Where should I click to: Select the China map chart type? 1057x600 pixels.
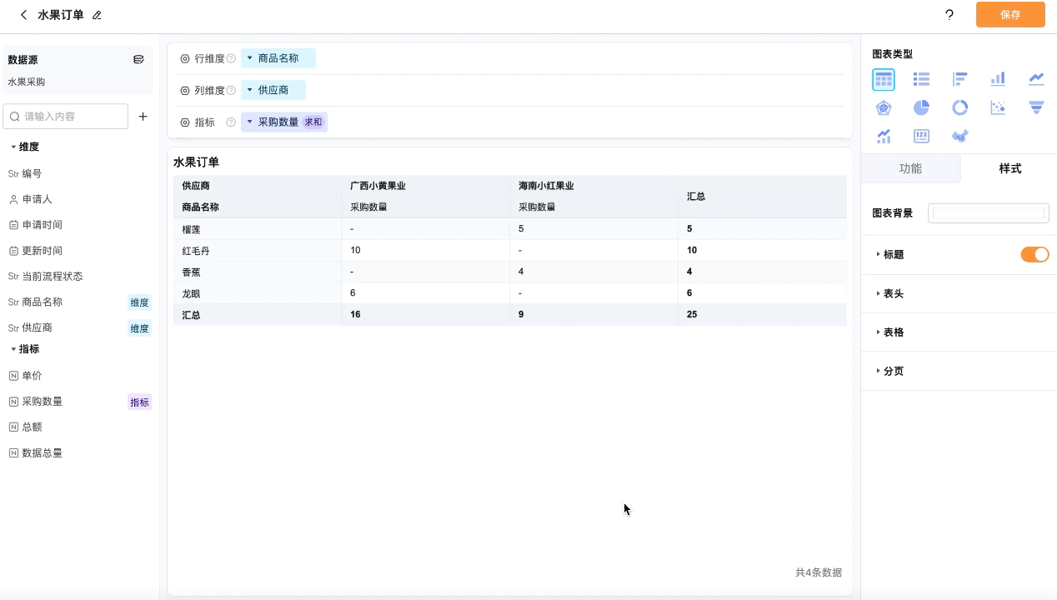click(960, 136)
